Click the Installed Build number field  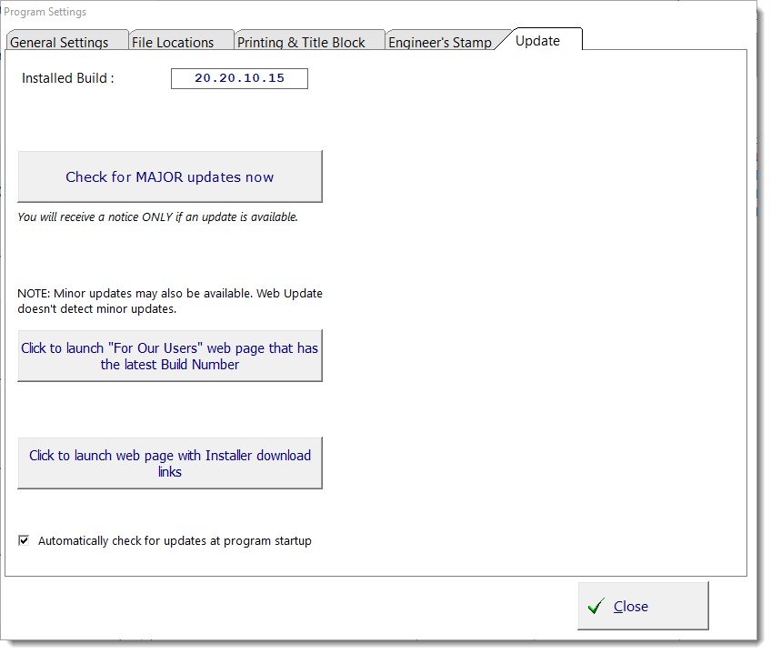click(239, 78)
